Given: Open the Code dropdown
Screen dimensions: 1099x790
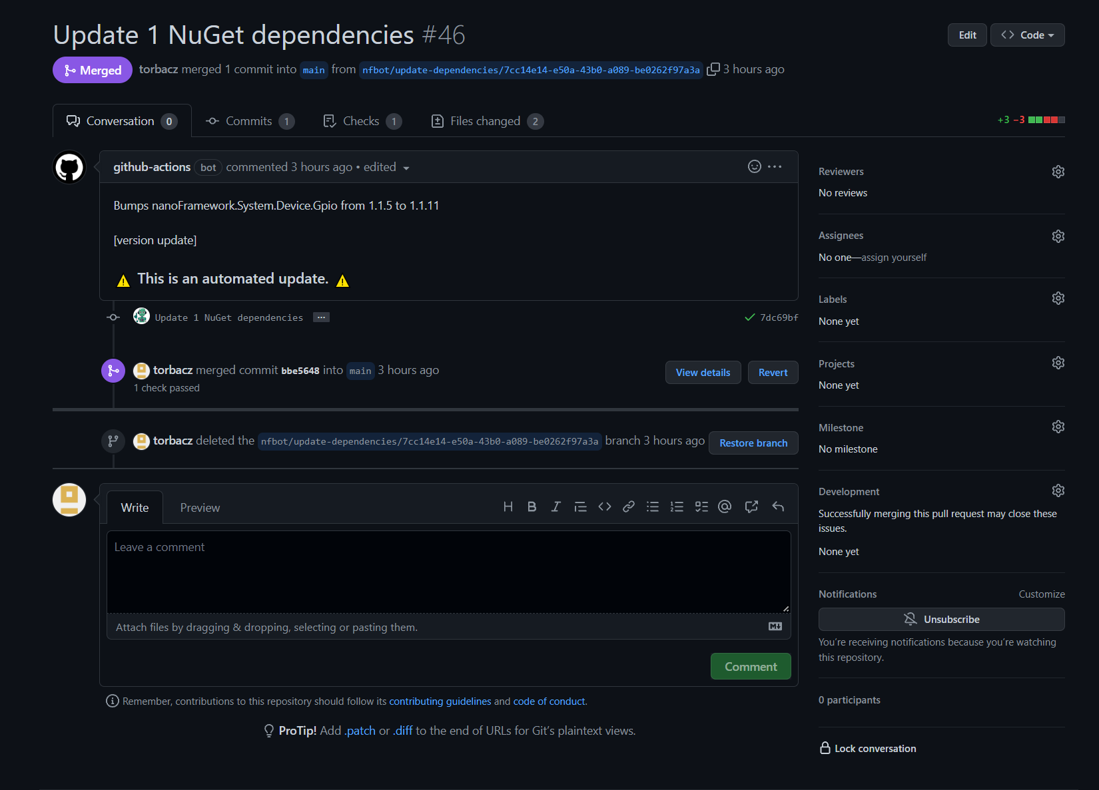Looking at the screenshot, I should pyautogui.click(x=1027, y=35).
